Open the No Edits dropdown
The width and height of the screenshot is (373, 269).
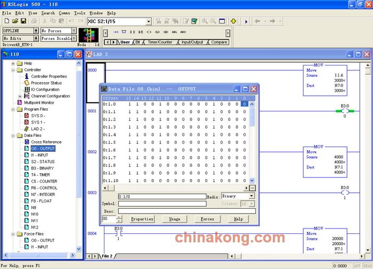point(36,38)
